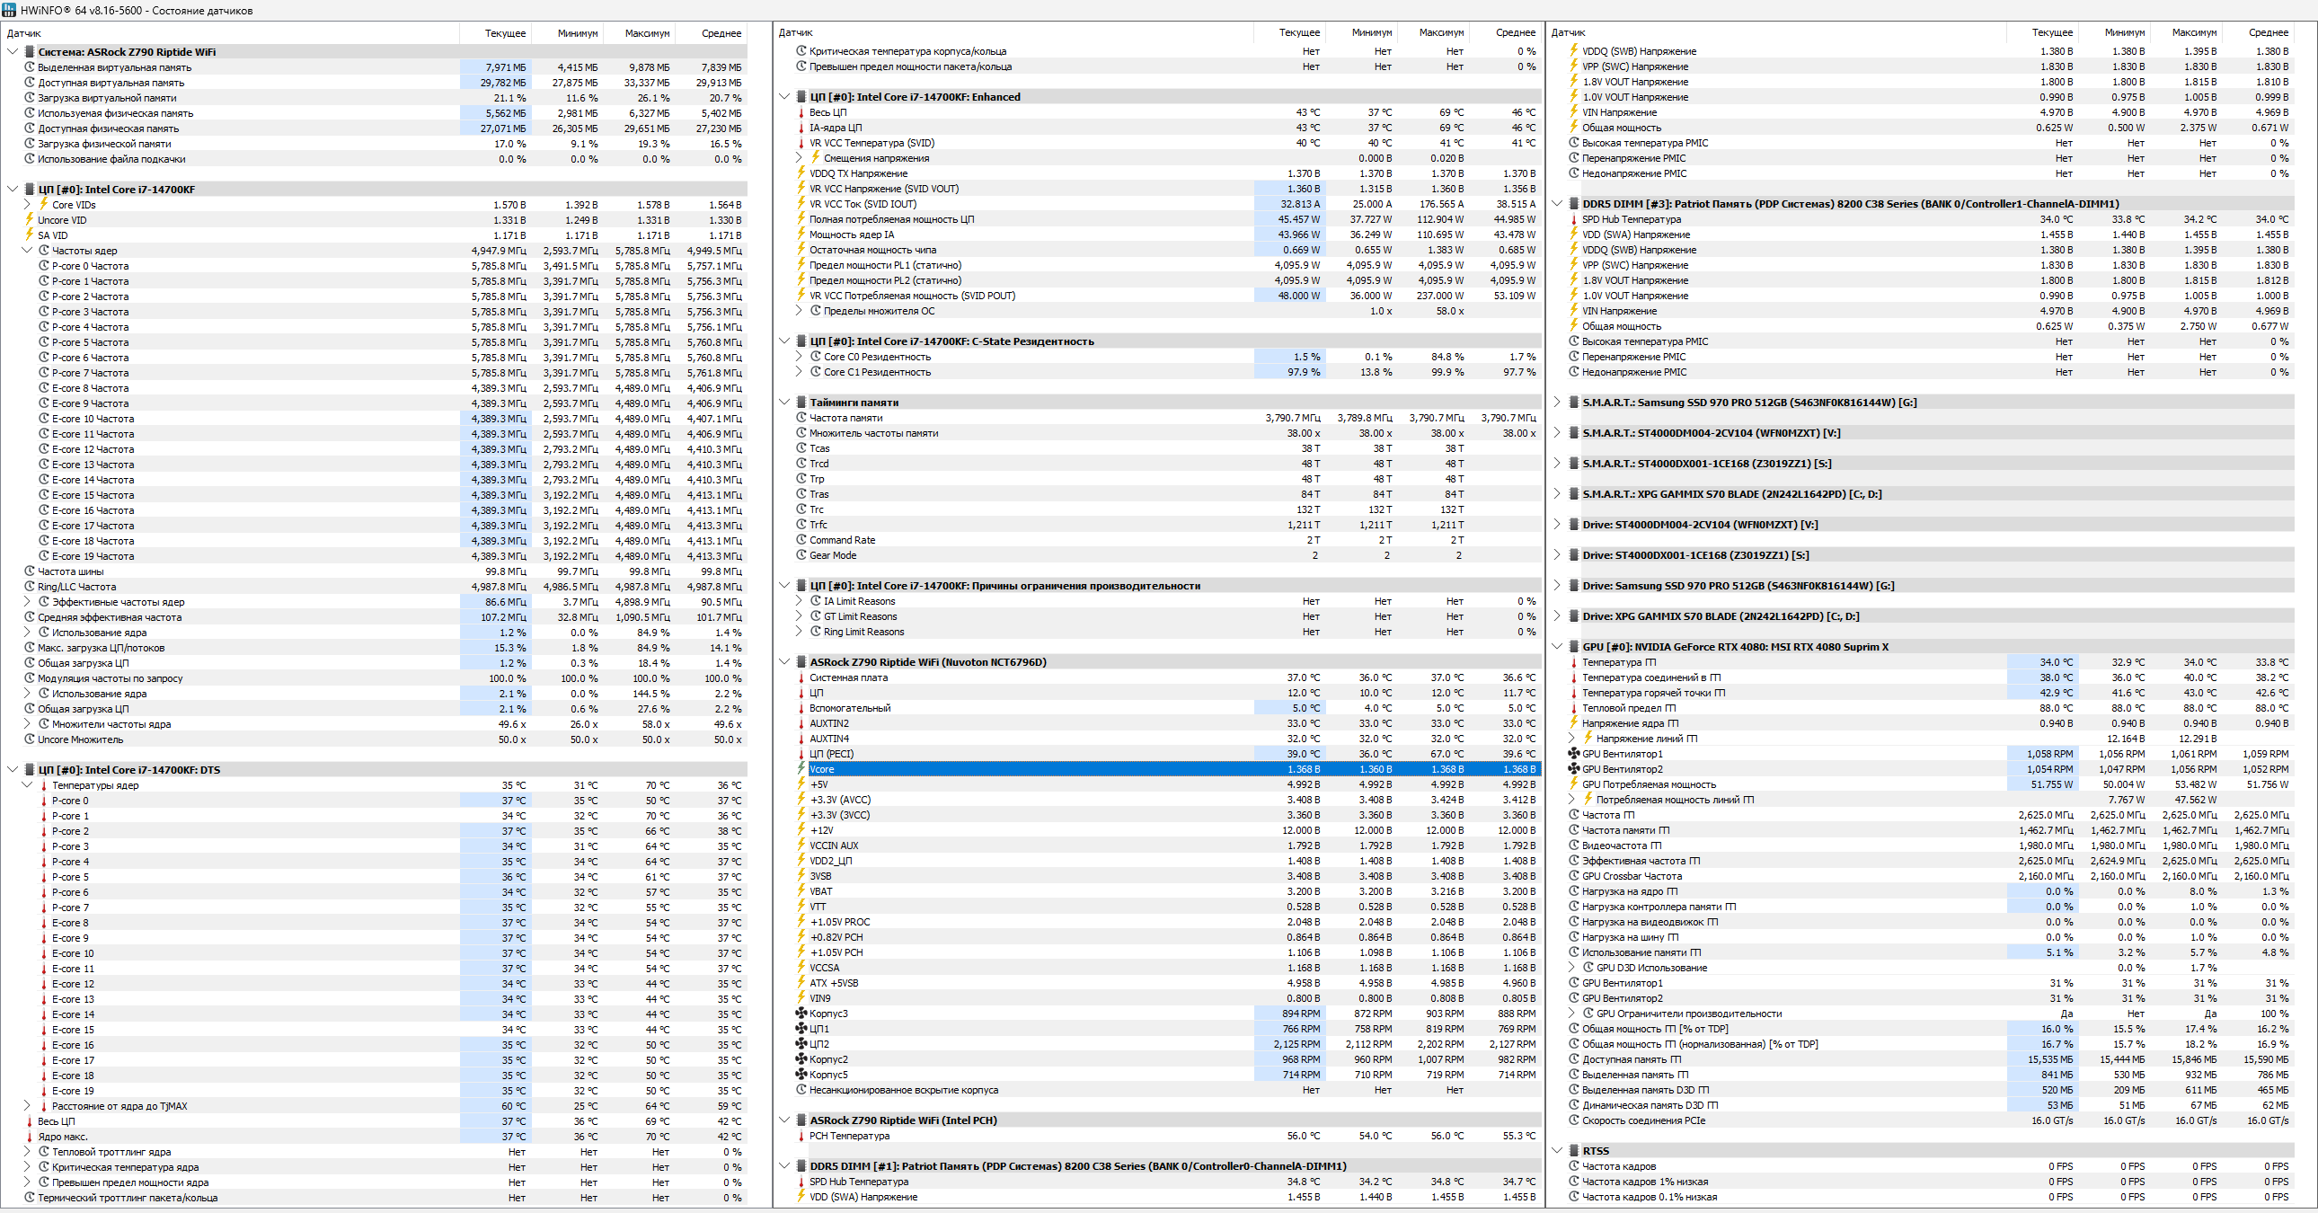
Task: Expand S.M.A.R.T.: Samsung SSD 970 PRO section
Action: [1558, 403]
